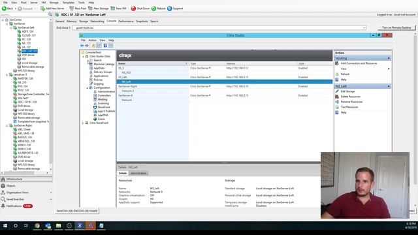The height and width of the screenshot is (235, 418).
Task: Click Rename Resources action link
Action: pos(351,102)
